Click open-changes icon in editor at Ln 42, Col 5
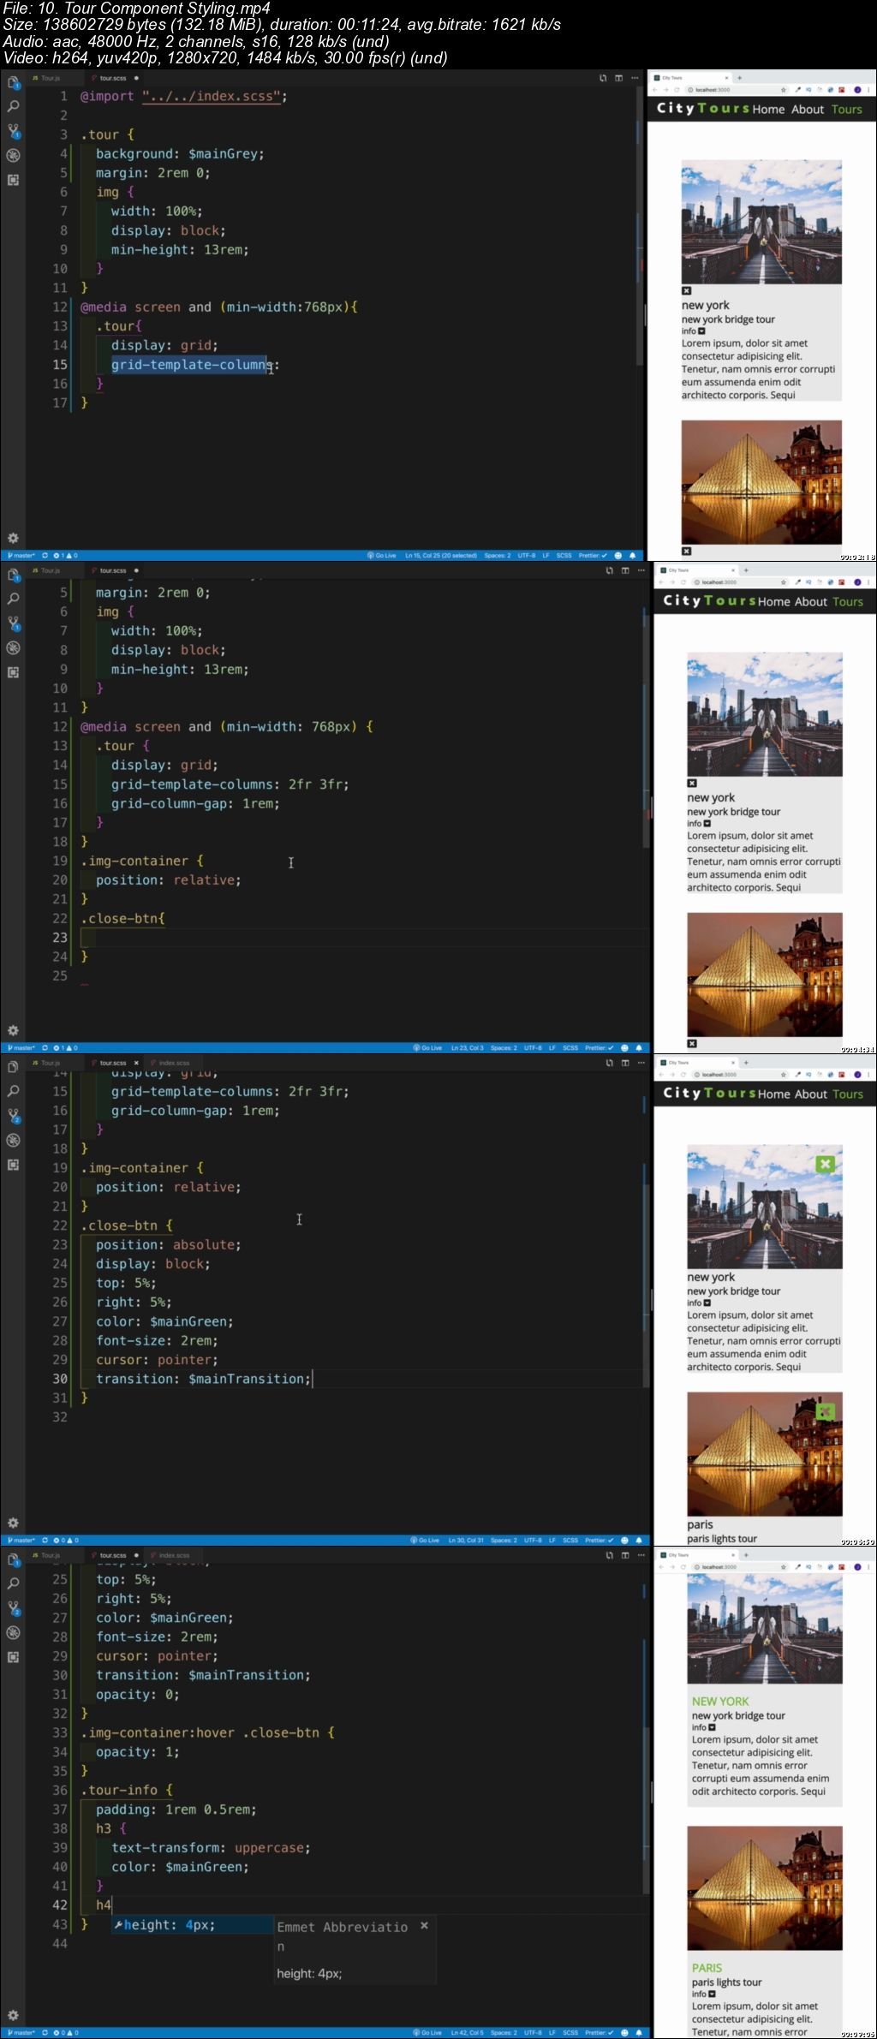The image size is (877, 2039). tap(609, 1555)
